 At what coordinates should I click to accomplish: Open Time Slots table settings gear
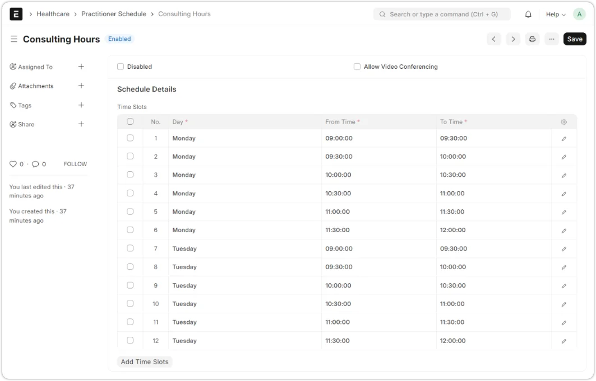pyautogui.click(x=563, y=122)
